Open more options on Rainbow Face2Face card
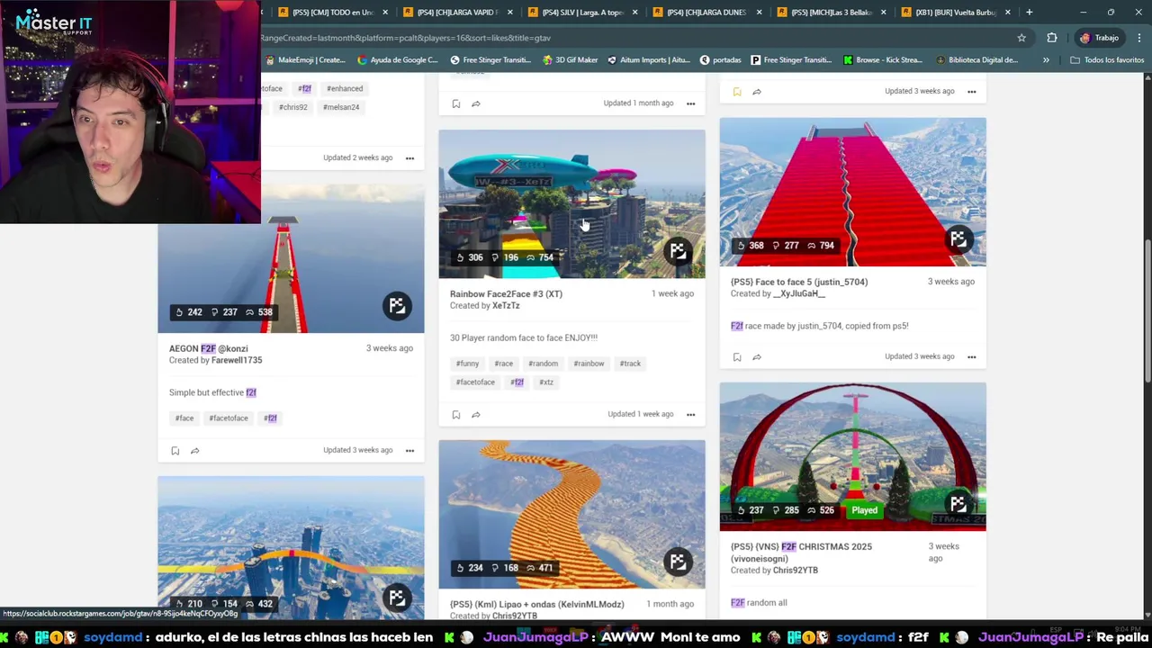The width and height of the screenshot is (1152, 648). [690, 414]
